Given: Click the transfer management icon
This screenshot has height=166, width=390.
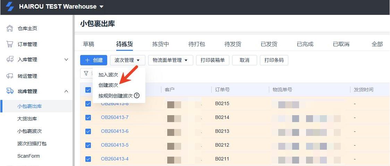Looking at the screenshot, I should pyautogui.click(x=10, y=76).
